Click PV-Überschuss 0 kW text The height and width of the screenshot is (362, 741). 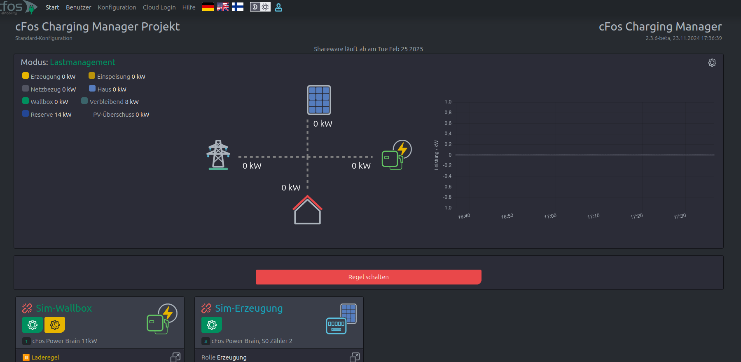tap(121, 115)
